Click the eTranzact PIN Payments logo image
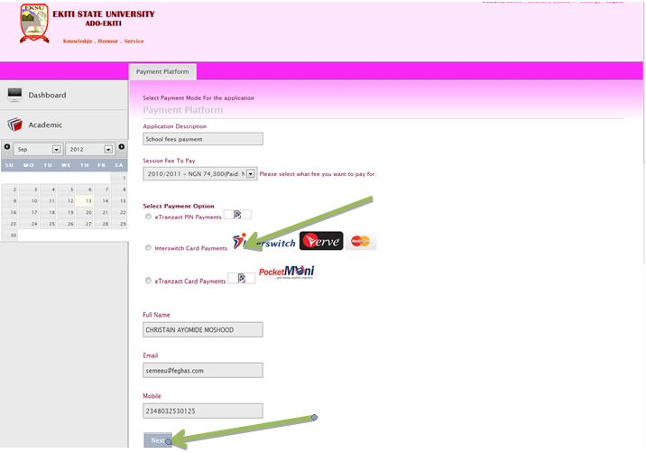646x453 pixels. point(237,215)
